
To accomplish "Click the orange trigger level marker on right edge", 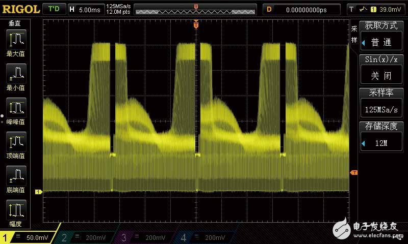I will [x=353, y=173].
